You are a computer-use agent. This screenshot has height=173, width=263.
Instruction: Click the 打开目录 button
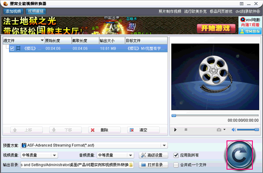(153, 165)
